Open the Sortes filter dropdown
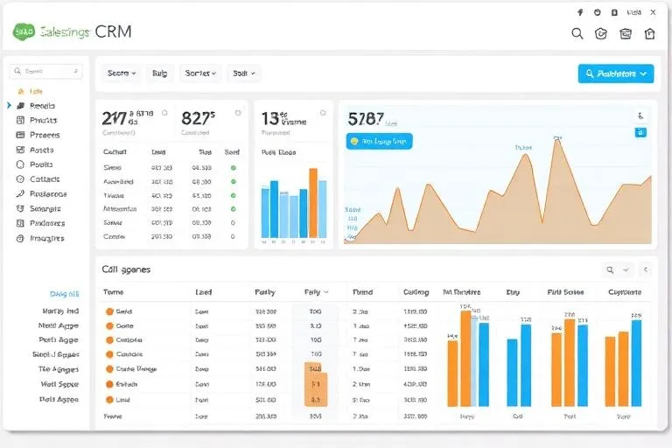The width and height of the screenshot is (672, 448). [200, 73]
